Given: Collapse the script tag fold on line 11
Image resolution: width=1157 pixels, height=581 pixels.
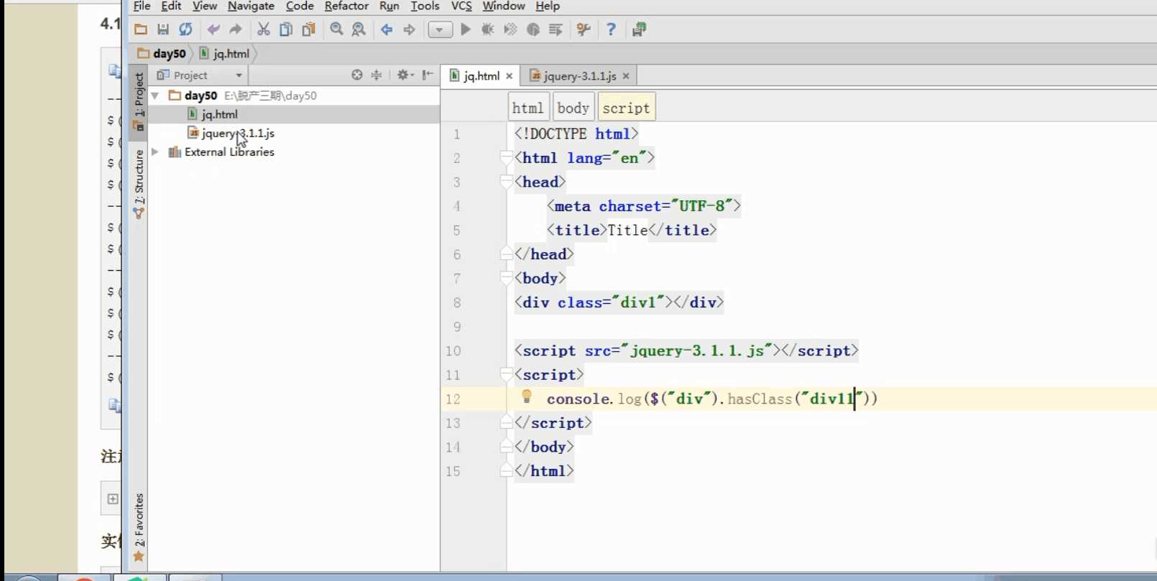Looking at the screenshot, I should pyautogui.click(x=506, y=375).
